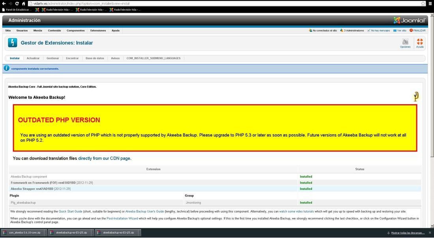Click the Administración header title
Viewport: 434px width, 238px height.
point(24,20)
